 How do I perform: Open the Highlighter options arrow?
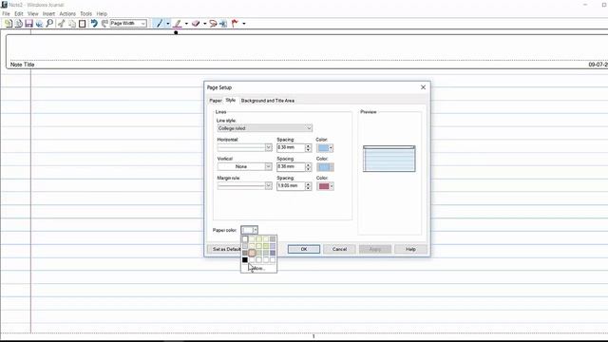click(x=186, y=24)
